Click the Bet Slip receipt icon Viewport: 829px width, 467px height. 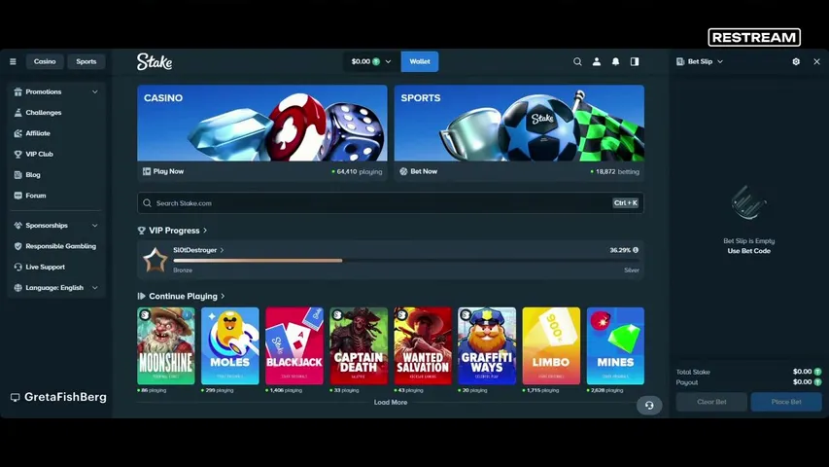click(680, 61)
